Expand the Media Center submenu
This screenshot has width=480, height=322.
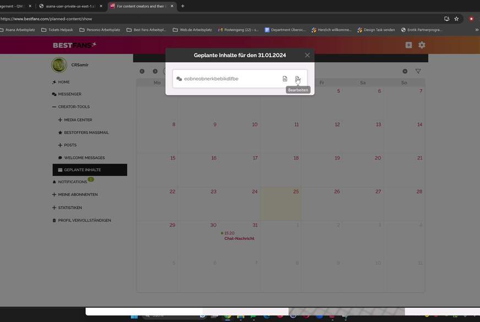point(60,120)
